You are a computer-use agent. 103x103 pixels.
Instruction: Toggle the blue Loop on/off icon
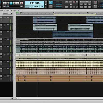(x=51, y=3)
